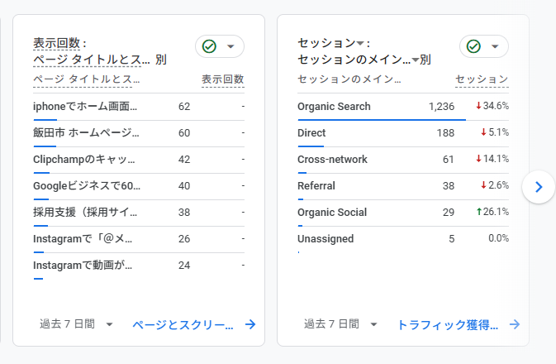Open the セッション metric selector dropdown

coord(360,43)
